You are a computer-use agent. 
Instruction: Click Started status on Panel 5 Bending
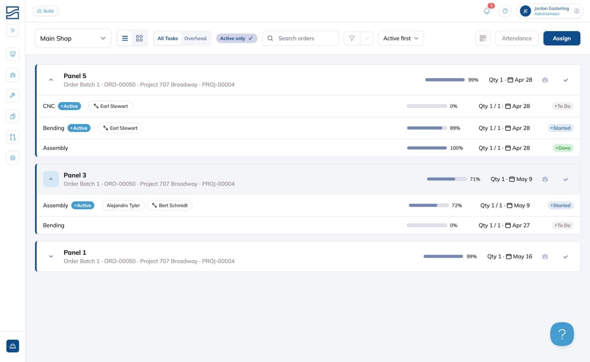pos(560,128)
